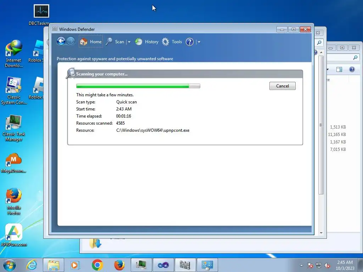Select the 11,165 KB file size entry
The height and width of the screenshot is (272, 363).
(x=337, y=134)
